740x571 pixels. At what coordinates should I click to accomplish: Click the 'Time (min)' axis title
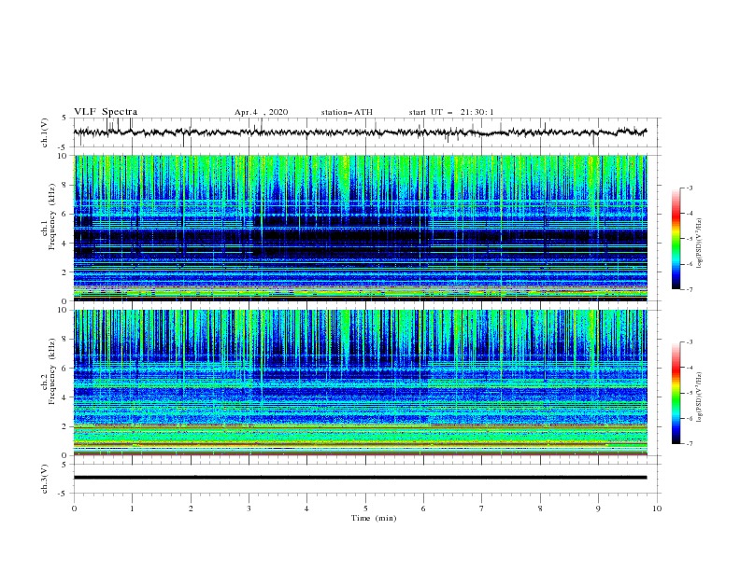click(374, 518)
